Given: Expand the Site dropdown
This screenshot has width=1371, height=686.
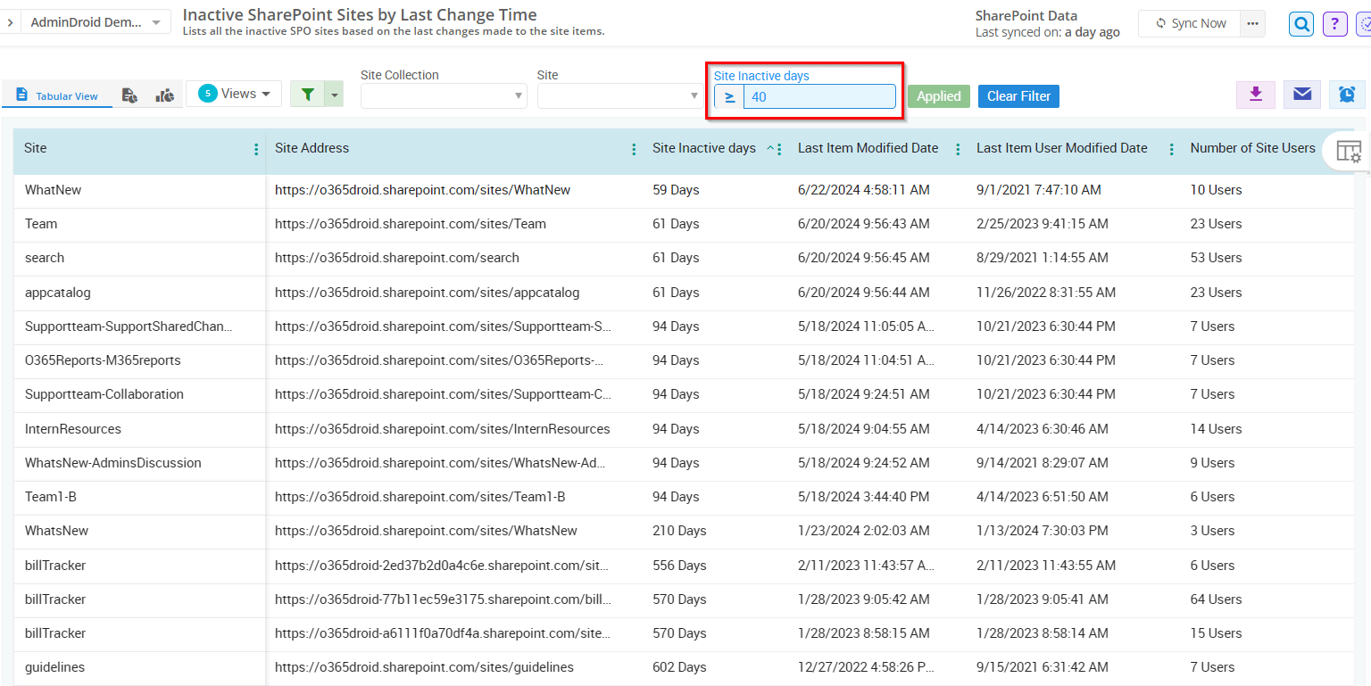Looking at the screenshot, I should [620, 95].
